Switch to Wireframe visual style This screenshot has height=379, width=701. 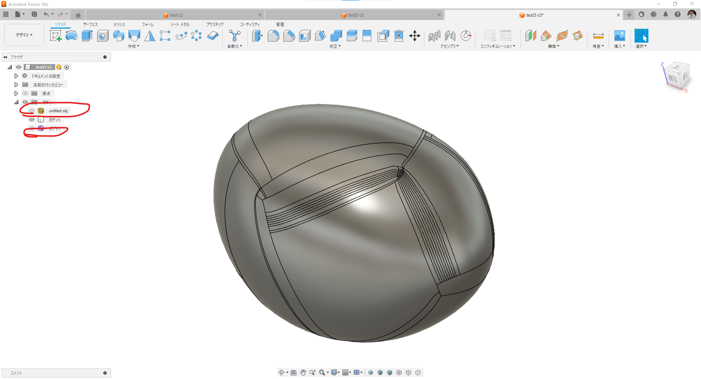[399, 372]
